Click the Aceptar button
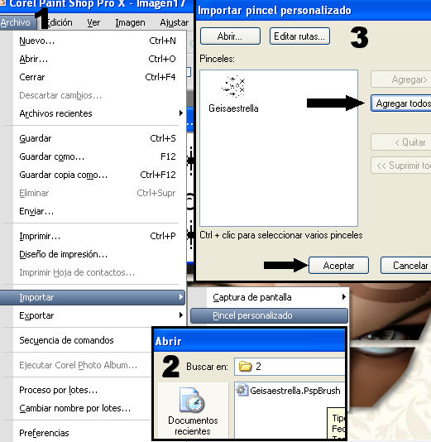This screenshot has height=442, width=431. tap(338, 266)
